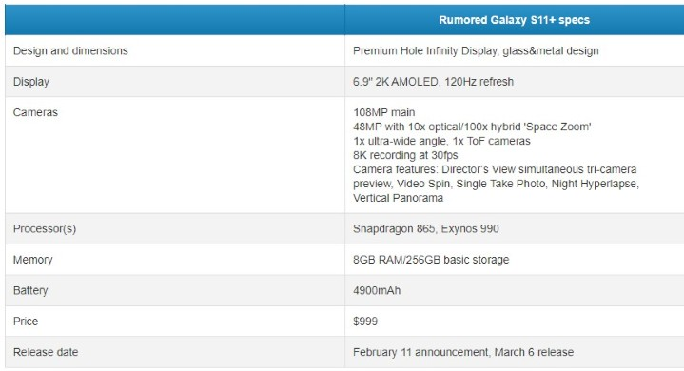Select the '8K recording at 30fps' line
This screenshot has width=684, height=371.
coord(405,155)
